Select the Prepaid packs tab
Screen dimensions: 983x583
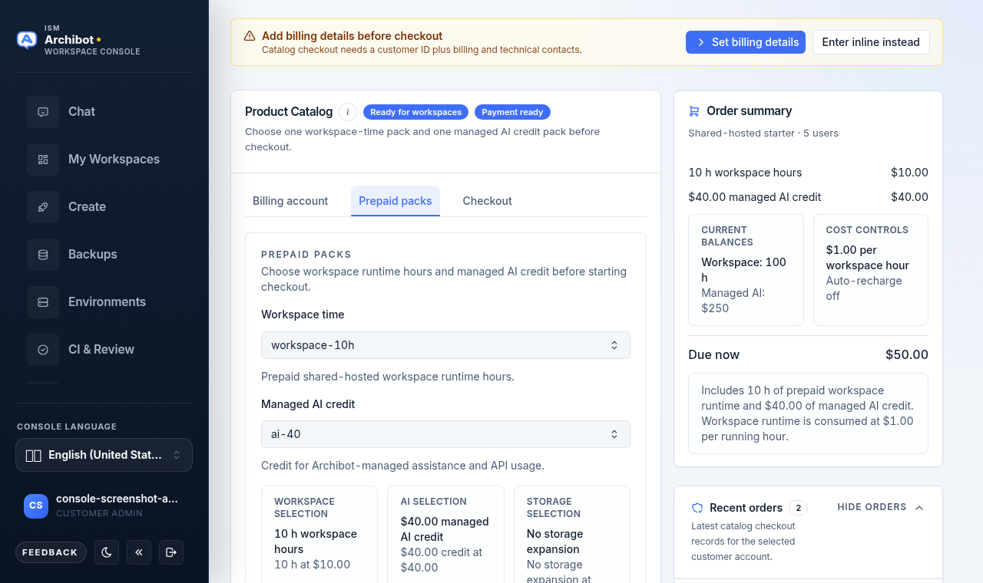point(396,201)
